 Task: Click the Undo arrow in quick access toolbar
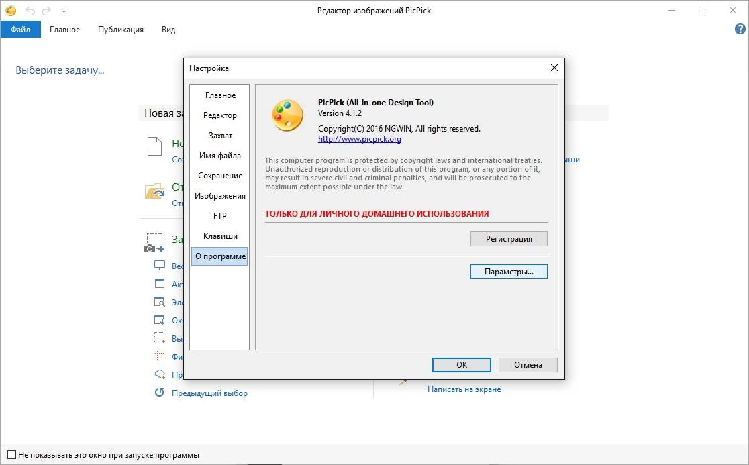[30, 11]
